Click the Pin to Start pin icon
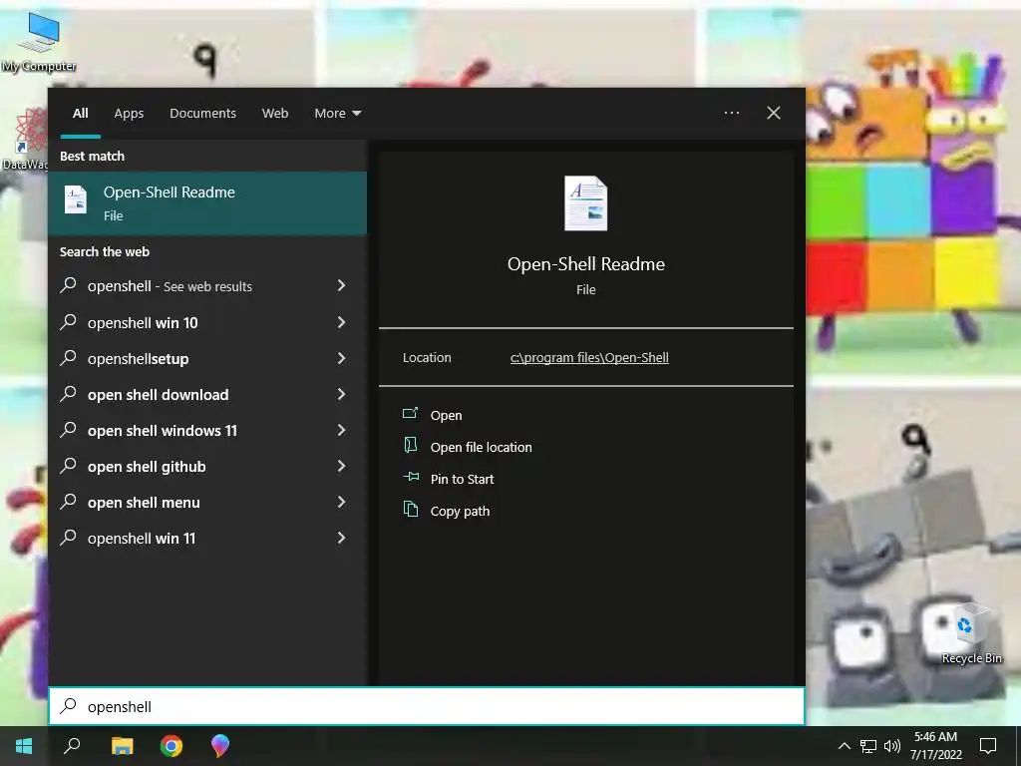This screenshot has height=766, width=1021. tap(411, 477)
